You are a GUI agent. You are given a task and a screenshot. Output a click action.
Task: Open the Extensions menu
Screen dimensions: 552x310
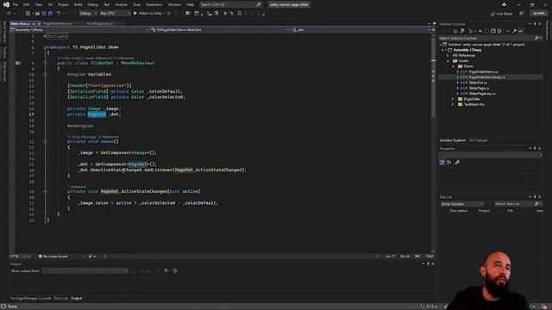tap(154, 4)
